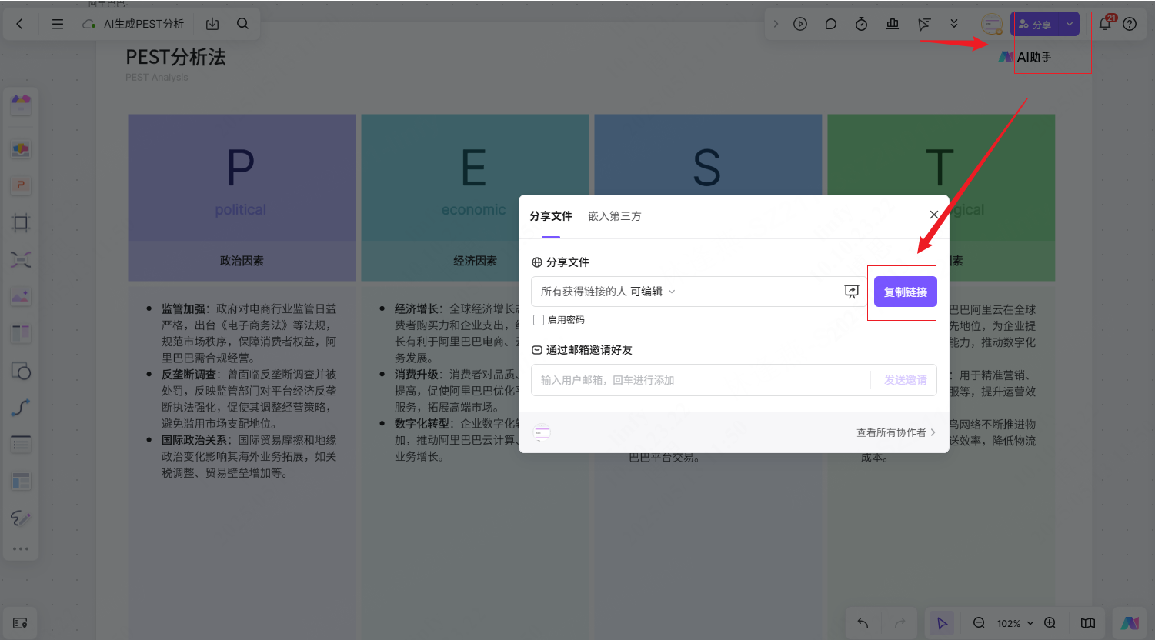
Task: Select the pen drawing tool in sidebar
Action: pyautogui.click(x=21, y=518)
